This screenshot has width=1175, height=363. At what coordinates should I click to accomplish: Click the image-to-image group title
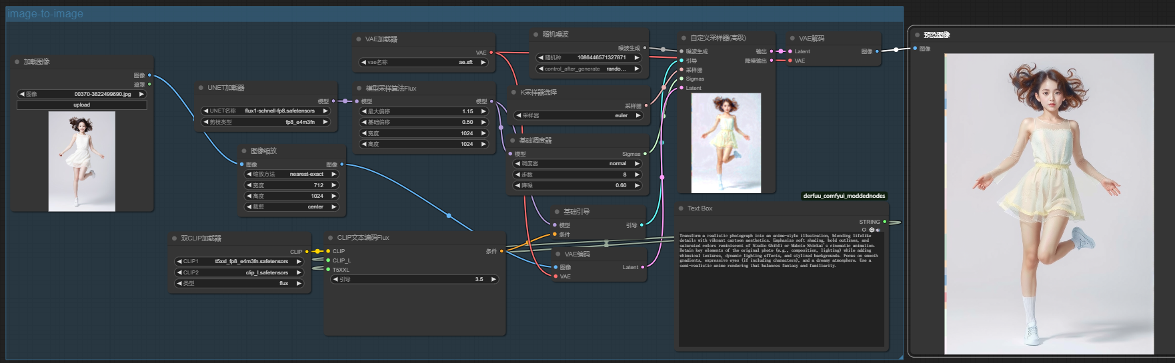(x=45, y=14)
